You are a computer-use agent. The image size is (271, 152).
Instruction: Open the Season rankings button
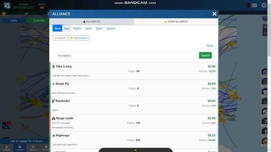point(60,38)
